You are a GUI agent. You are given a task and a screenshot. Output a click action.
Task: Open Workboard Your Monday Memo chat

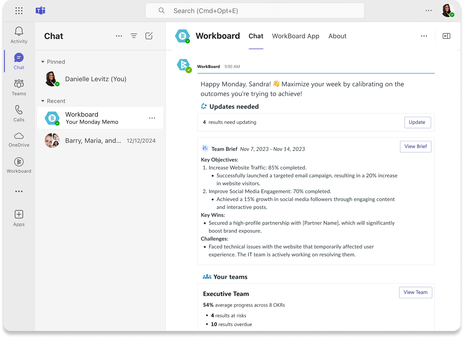(100, 118)
